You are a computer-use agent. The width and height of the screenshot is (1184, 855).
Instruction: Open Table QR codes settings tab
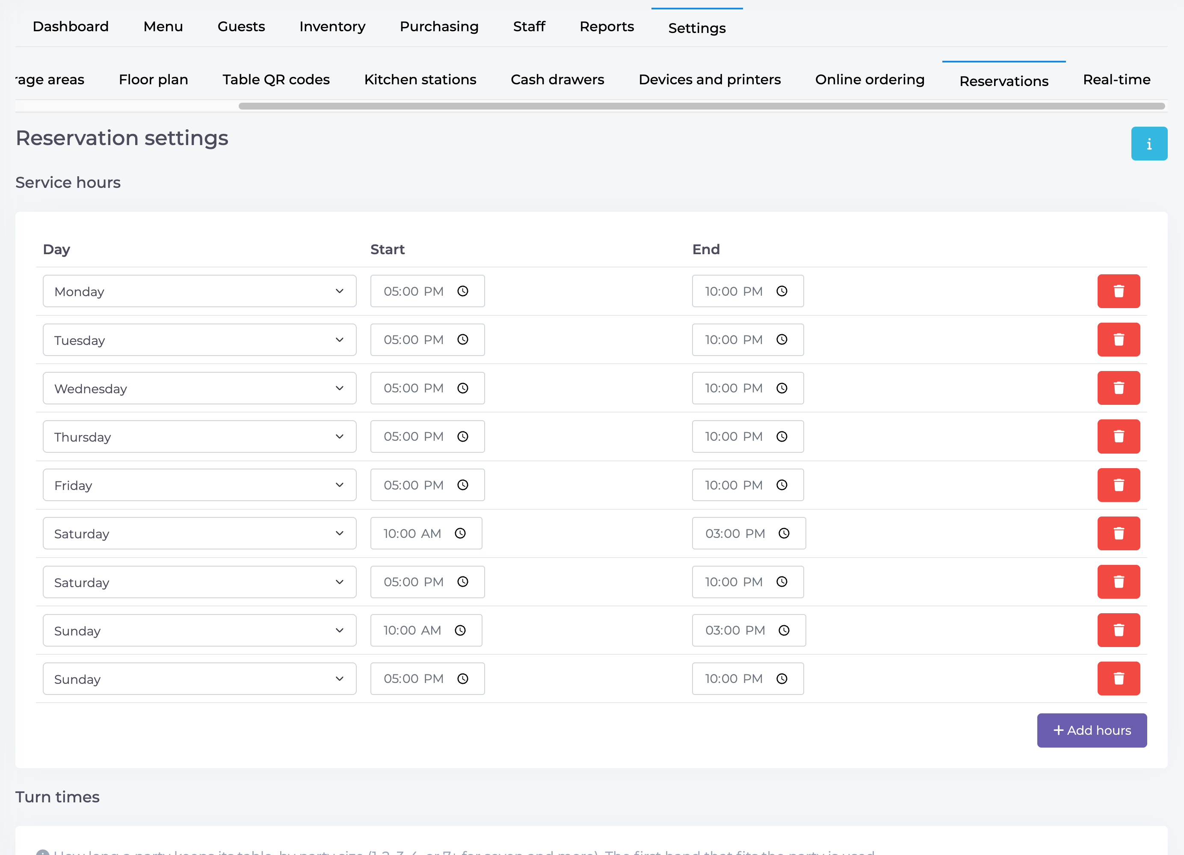[276, 80]
